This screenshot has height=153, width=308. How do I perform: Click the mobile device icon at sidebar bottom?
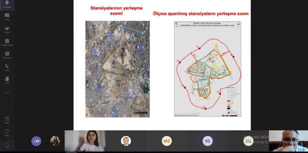tap(7, 145)
